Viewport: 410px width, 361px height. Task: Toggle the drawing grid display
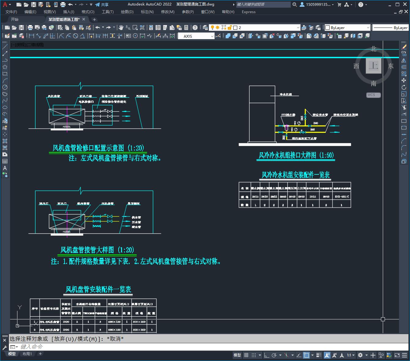(246, 355)
